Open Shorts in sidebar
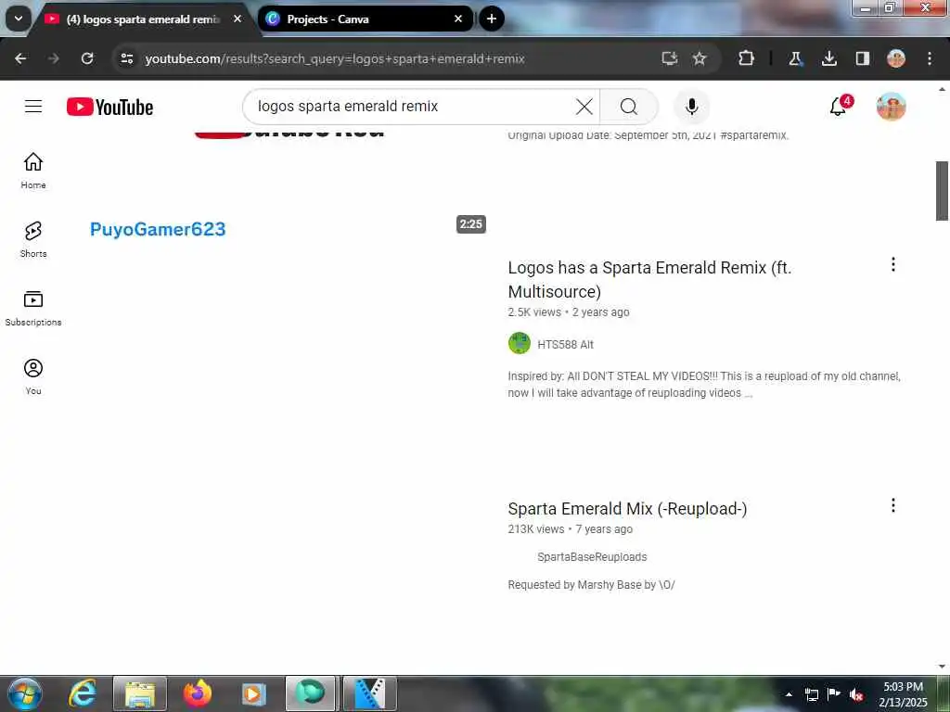Image resolution: width=950 pixels, height=712 pixels. [x=33, y=239]
